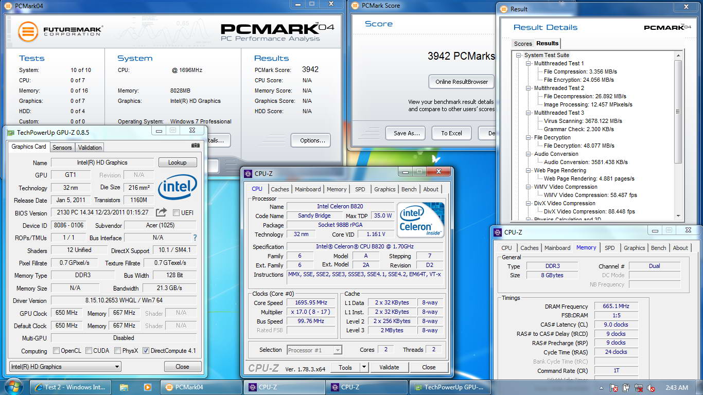Screen dimensions: 703x395
Task: Click Online ResultBrowser button
Action: click(x=462, y=81)
